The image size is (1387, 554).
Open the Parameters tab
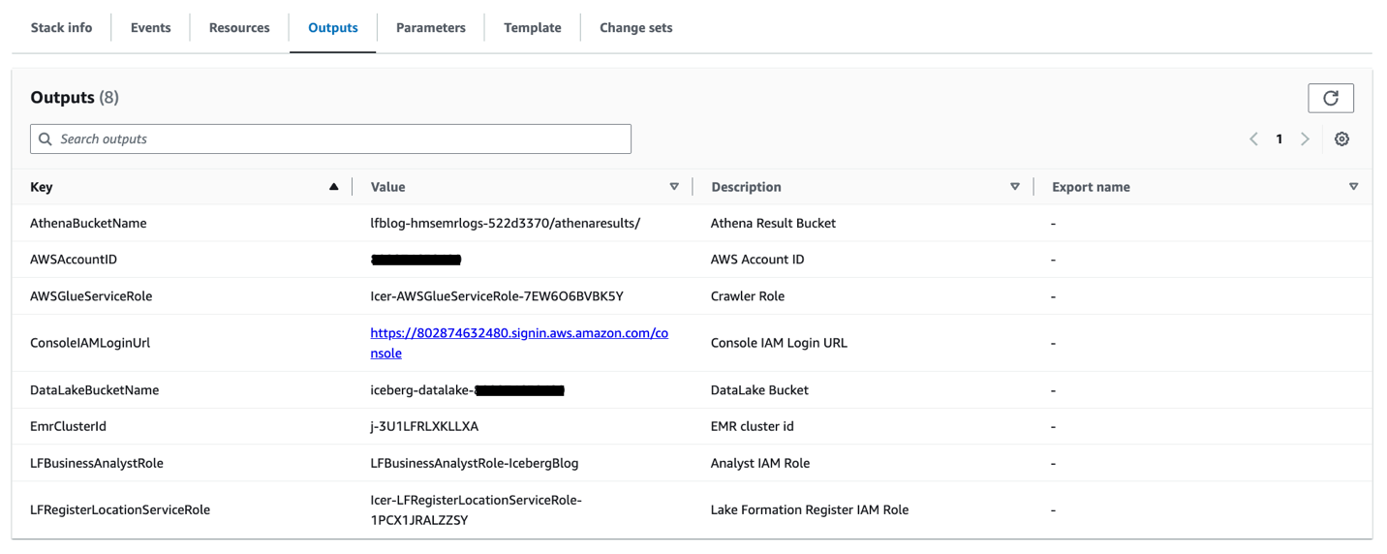(x=430, y=28)
